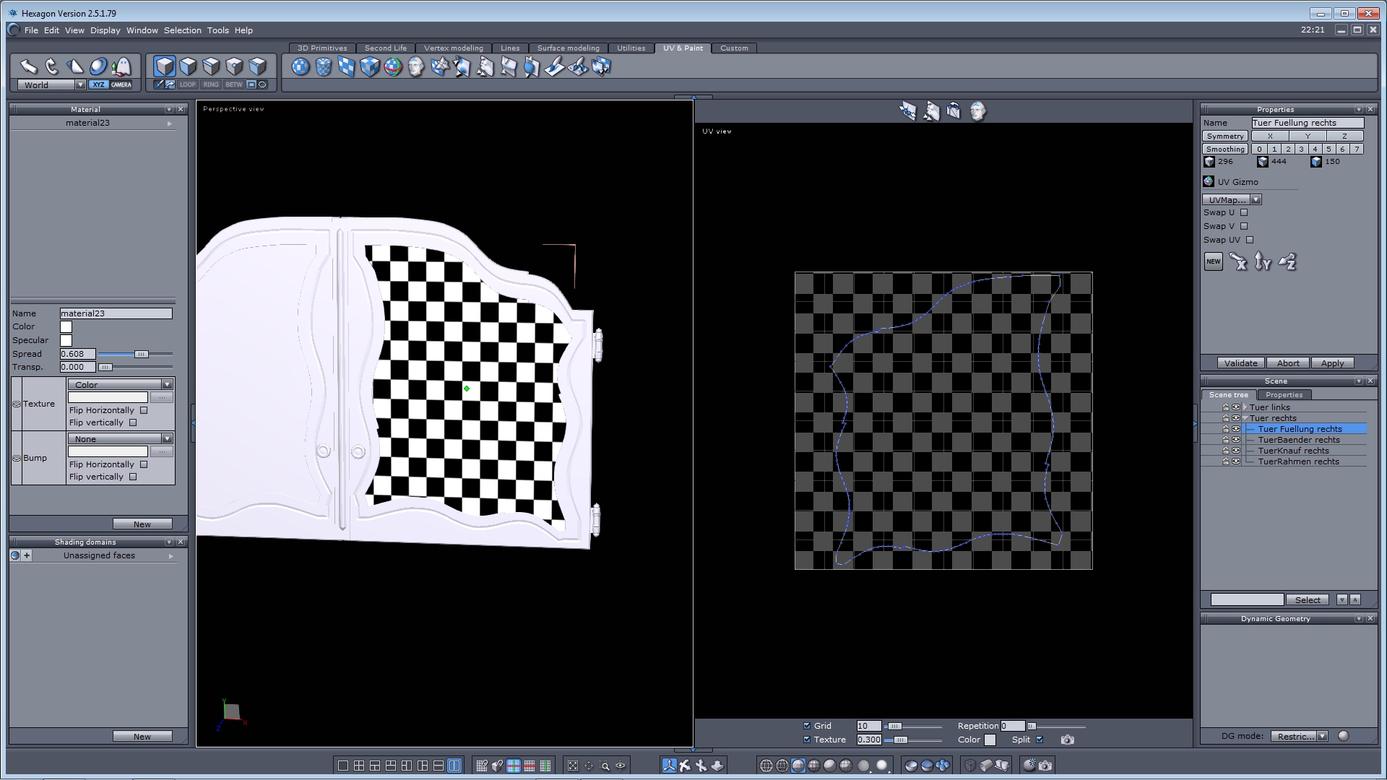Click the Apply button in Properties
This screenshot has width=1387, height=780.
coord(1332,363)
